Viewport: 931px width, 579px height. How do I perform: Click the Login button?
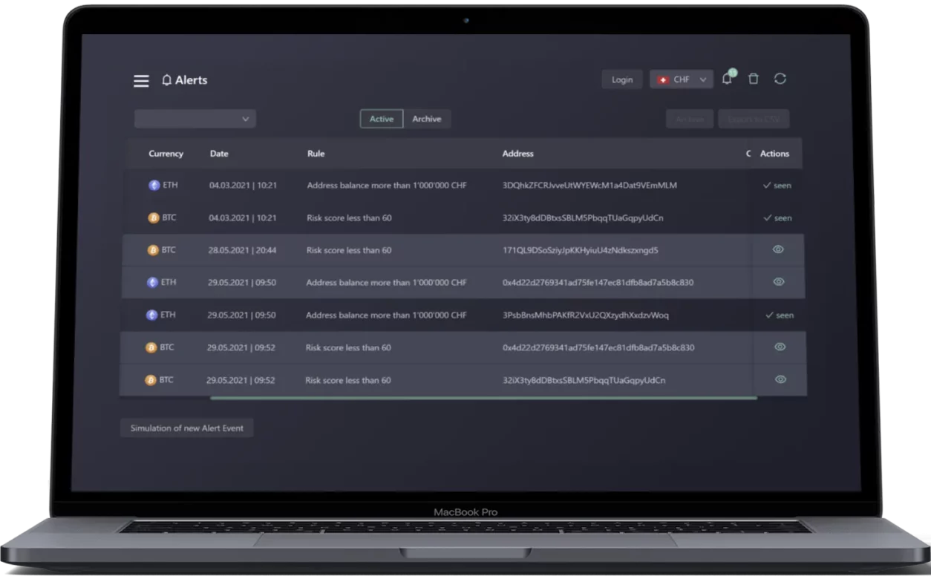pyautogui.click(x=622, y=79)
